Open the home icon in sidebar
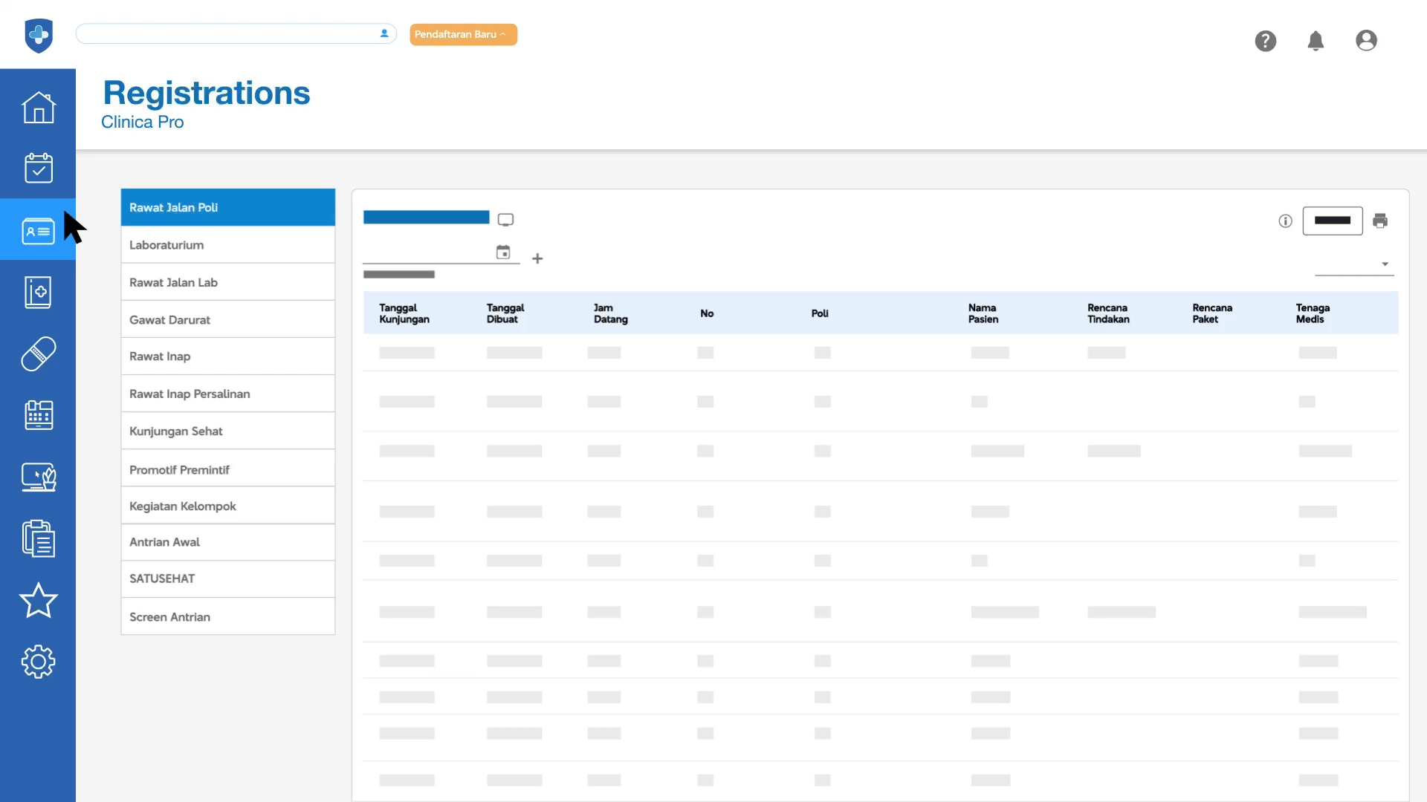Screen dimensions: 1427x802 (38, 108)
